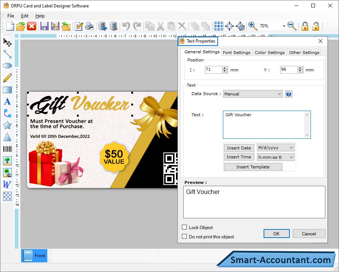Switch to the Color Settings tab
The height and width of the screenshot is (272, 339).
(x=269, y=53)
